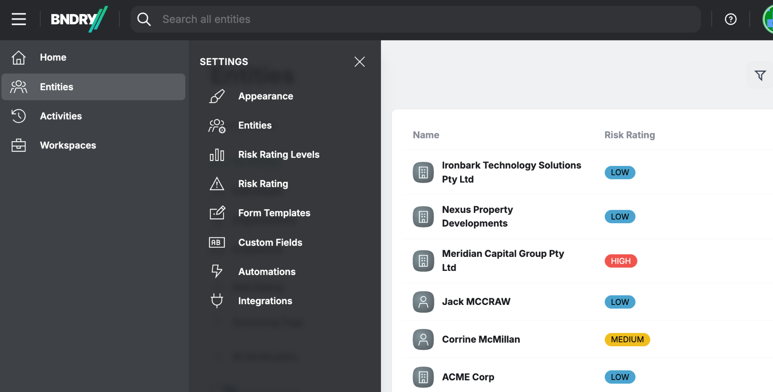
Task: Open the filter funnel button
Action: (x=760, y=75)
